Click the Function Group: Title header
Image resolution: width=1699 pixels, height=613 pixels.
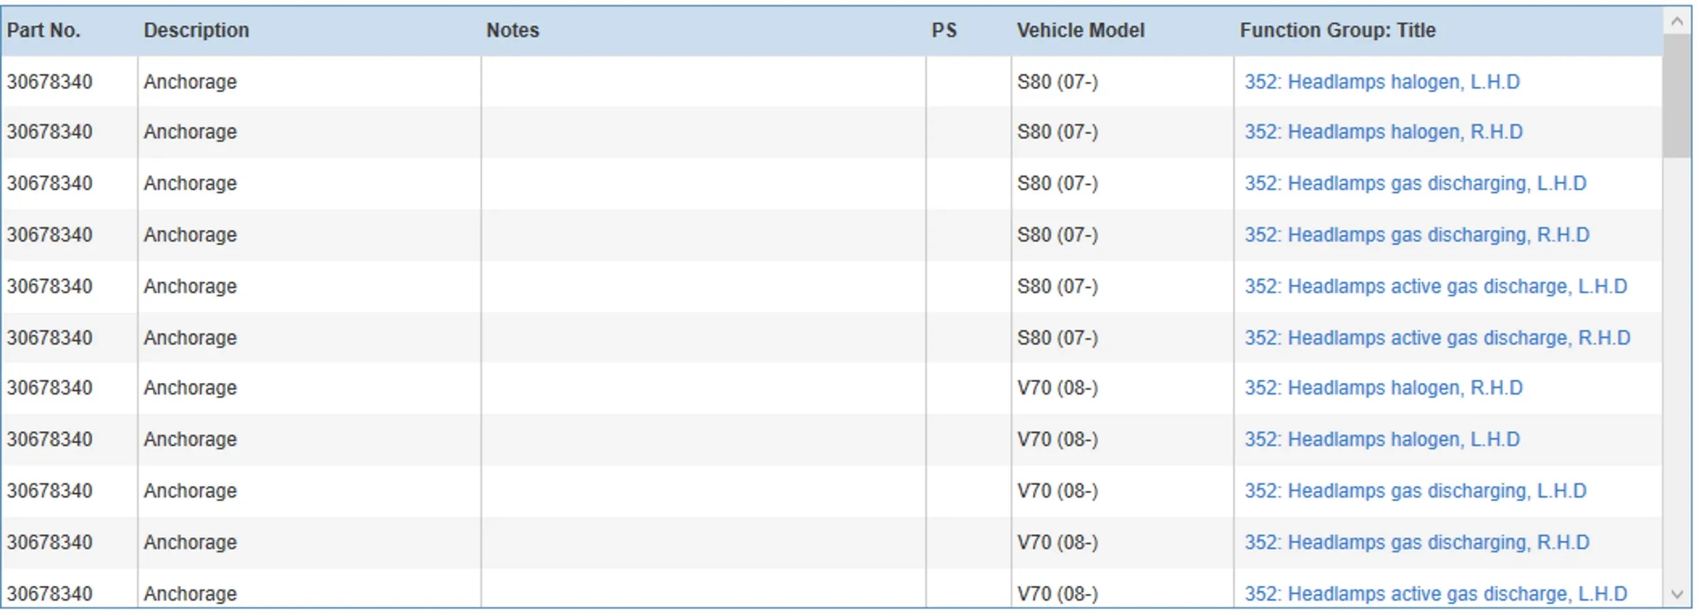point(1337,31)
